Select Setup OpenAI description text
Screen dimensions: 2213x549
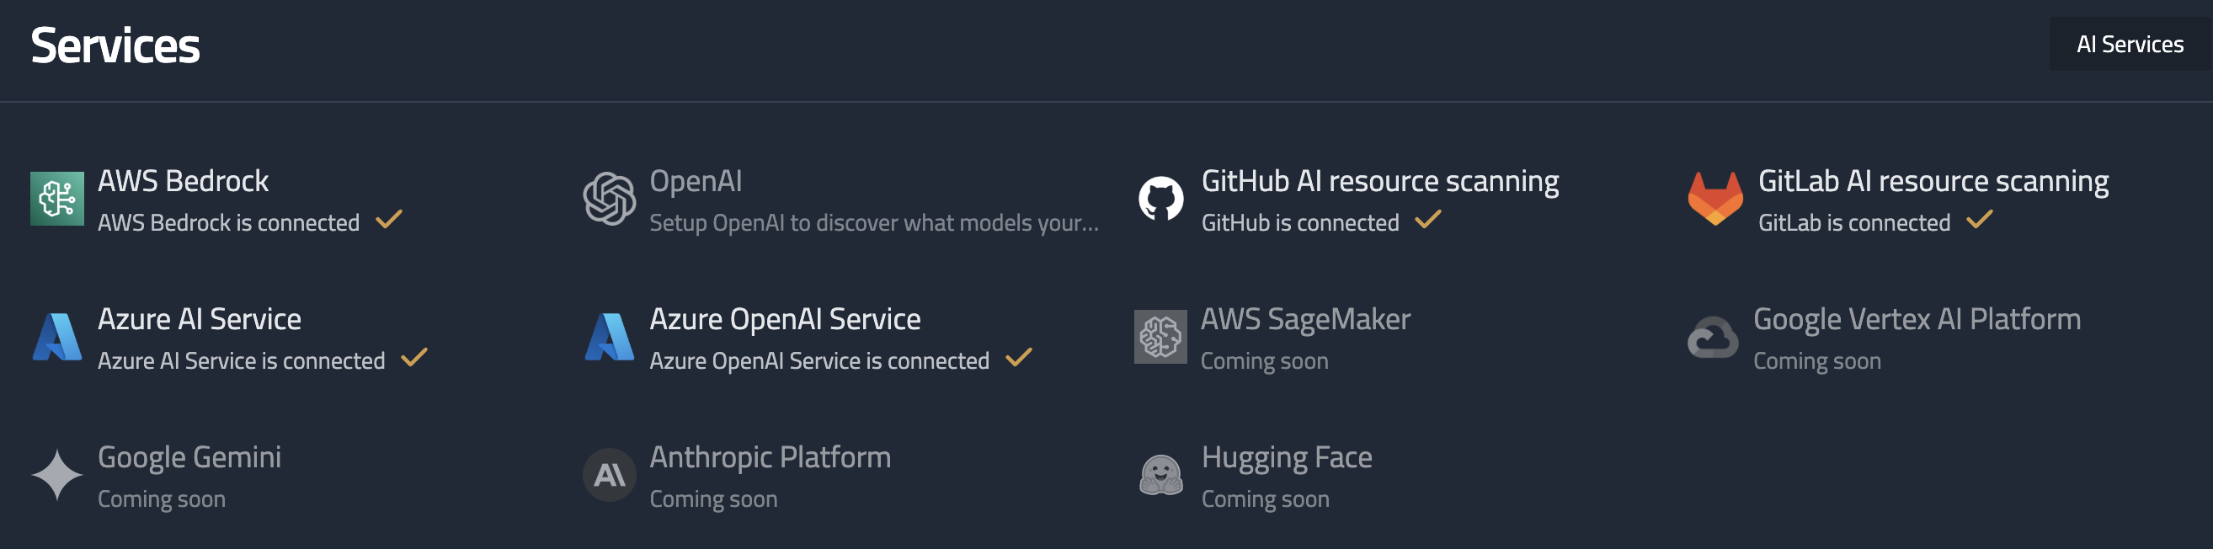pyautogui.click(x=874, y=223)
